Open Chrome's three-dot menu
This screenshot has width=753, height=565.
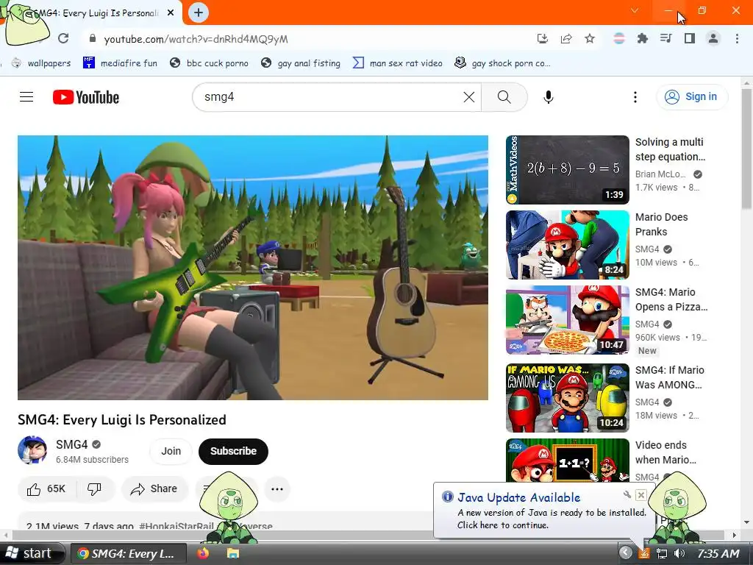[x=737, y=38]
